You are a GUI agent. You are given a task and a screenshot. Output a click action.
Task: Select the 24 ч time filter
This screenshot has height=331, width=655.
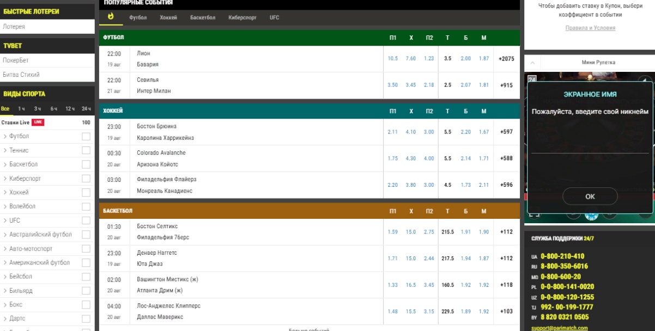(86, 109)
